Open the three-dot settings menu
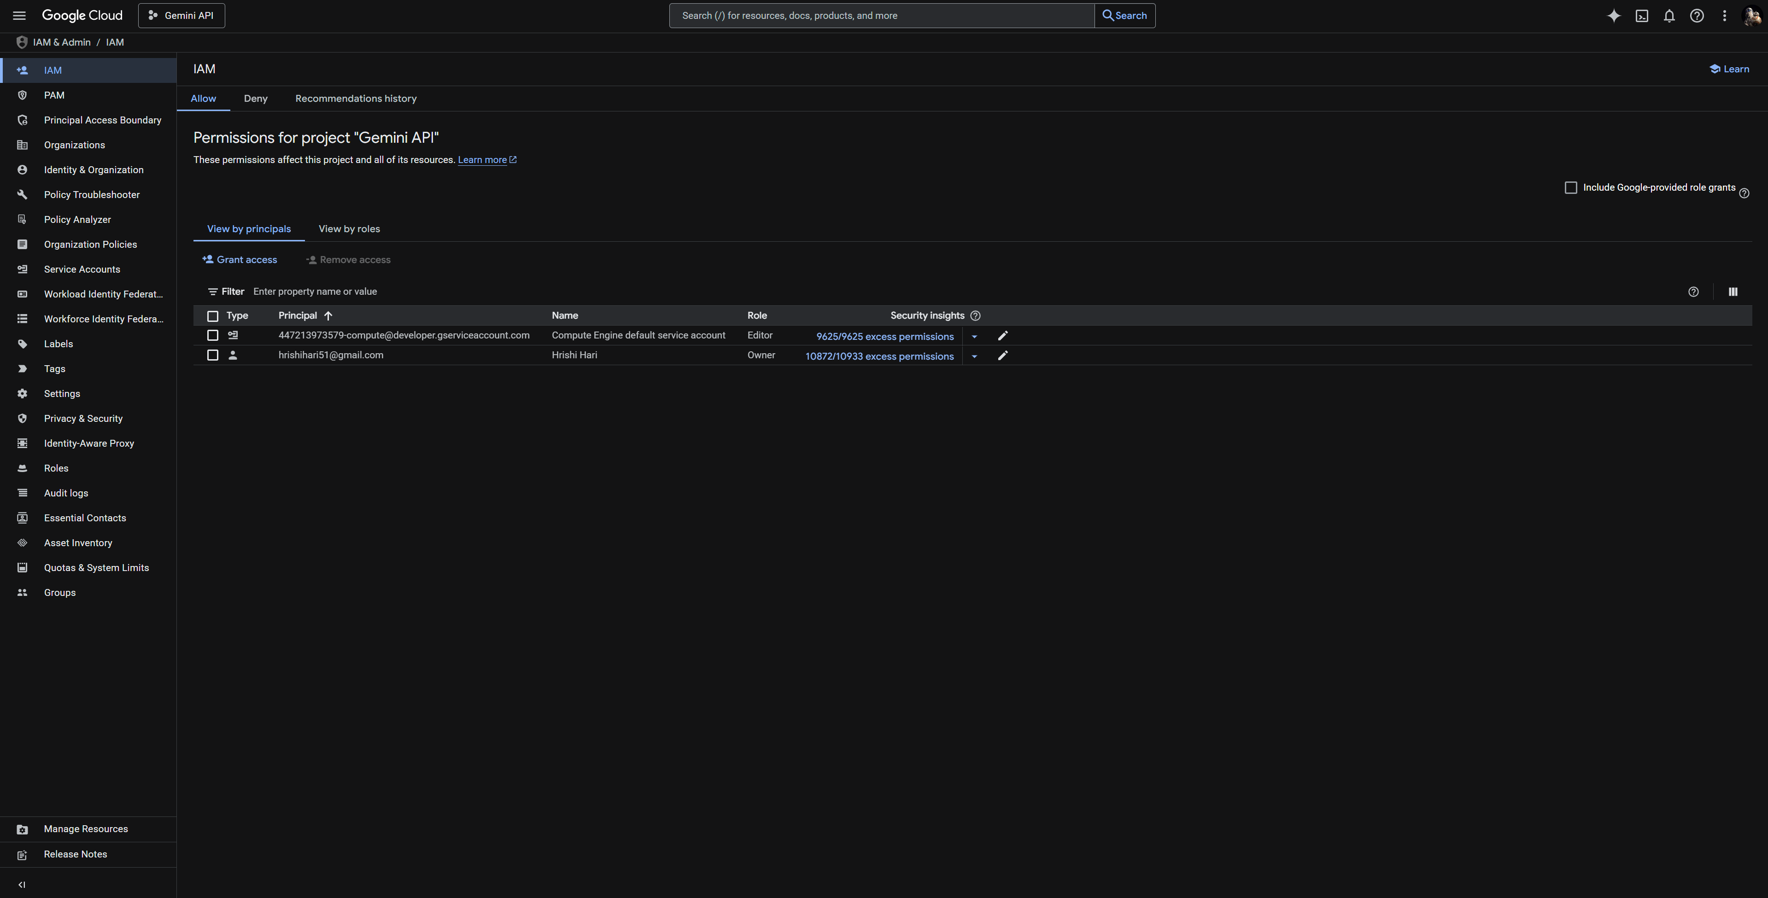 [1724, 16]
